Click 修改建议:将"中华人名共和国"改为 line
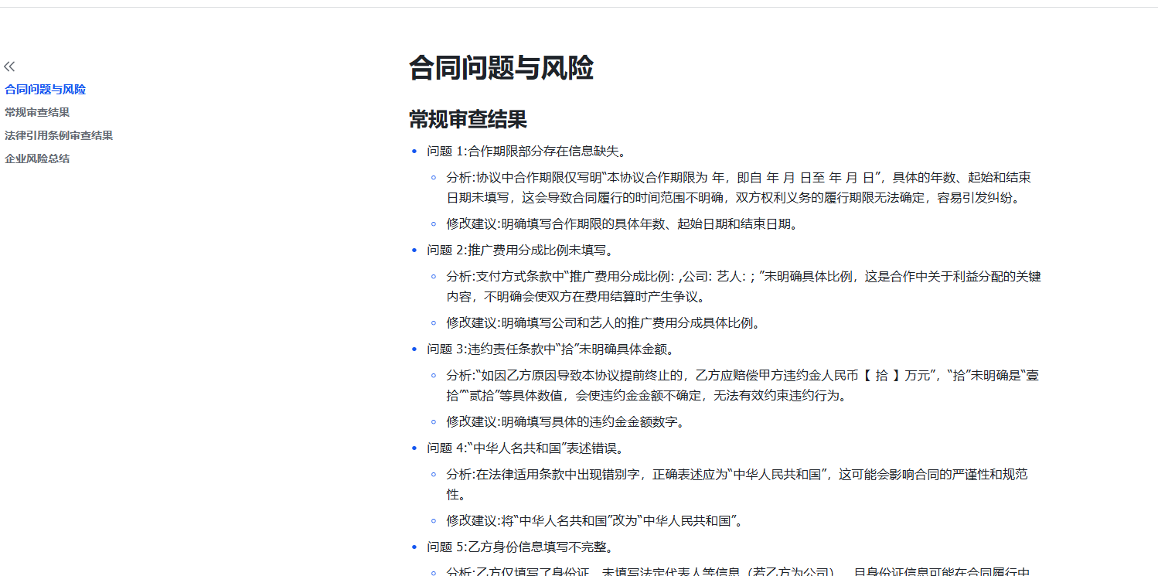 pyautogui.click(x=594, y=520)
